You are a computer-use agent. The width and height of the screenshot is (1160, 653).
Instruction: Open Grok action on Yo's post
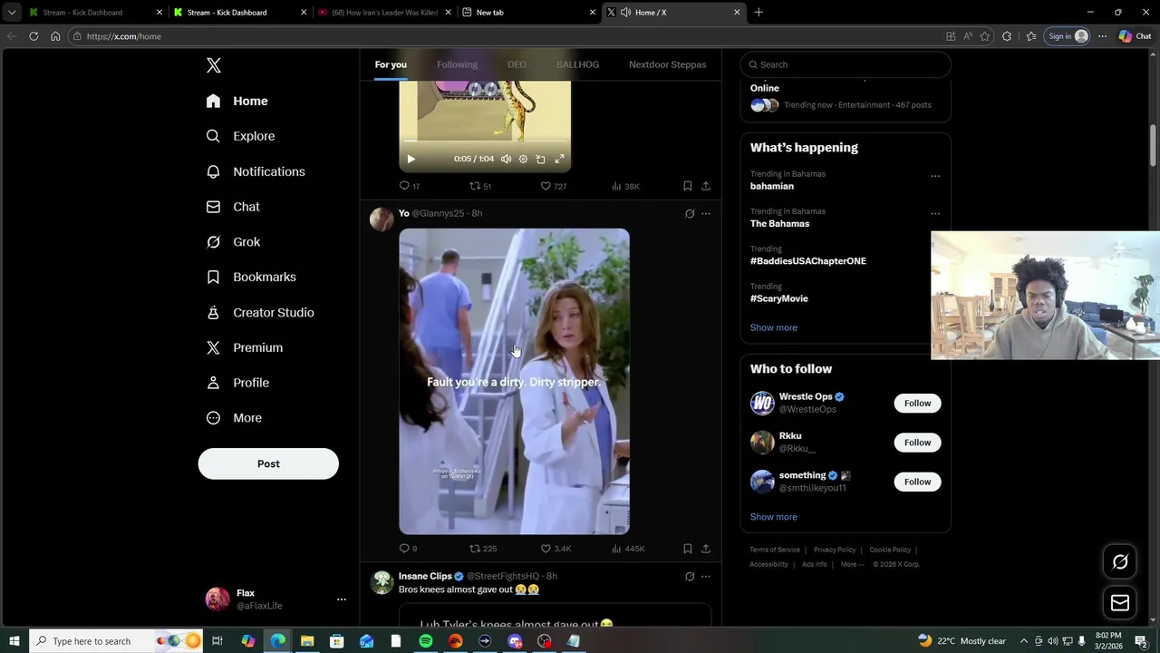point(690,214)
